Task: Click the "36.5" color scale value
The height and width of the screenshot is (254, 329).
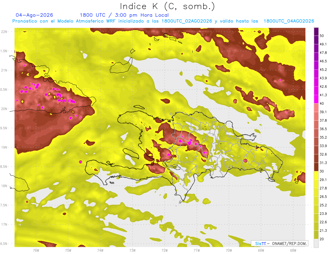Action: coord(323,129)
